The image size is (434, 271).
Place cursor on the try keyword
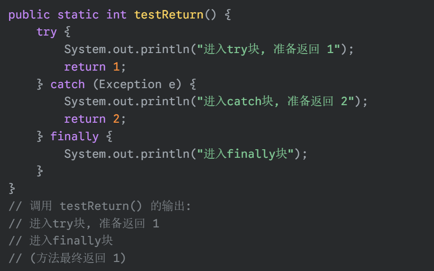[x=46, y=32]
